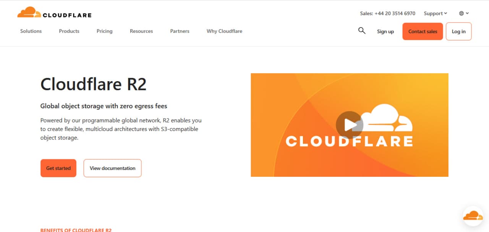Screen dimensions: 489x232
Task: Play the Cloudflare video
Action: (x=349, y=124)
